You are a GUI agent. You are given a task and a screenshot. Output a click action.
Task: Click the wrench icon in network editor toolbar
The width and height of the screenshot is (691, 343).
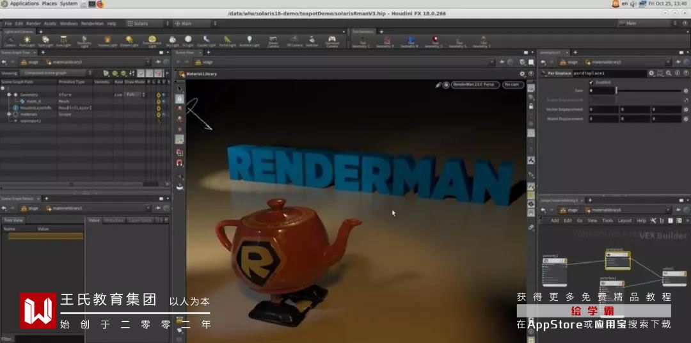tap(653, 220)
